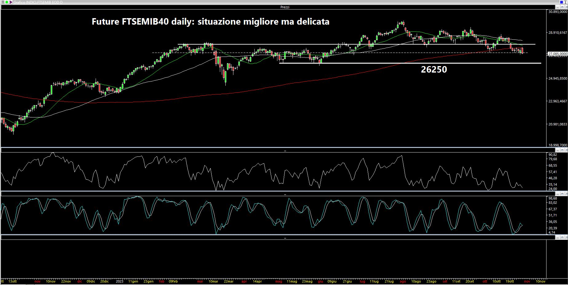Select the chart title Future FTSEMIB40 daily text
Image resolution: width=568 pixels, height=285 pixels.
pos(211,22)
